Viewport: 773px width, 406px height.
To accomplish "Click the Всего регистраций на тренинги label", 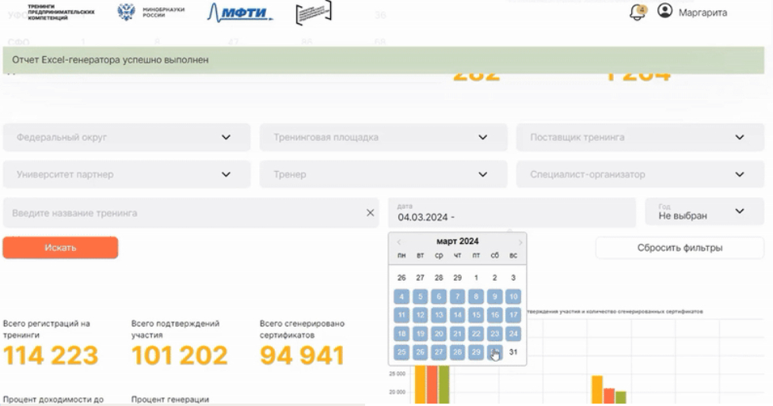I will [47, 329].
